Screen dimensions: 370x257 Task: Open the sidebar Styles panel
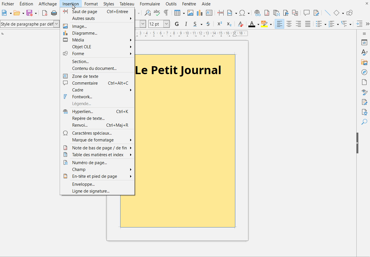(x=364, y=52)
